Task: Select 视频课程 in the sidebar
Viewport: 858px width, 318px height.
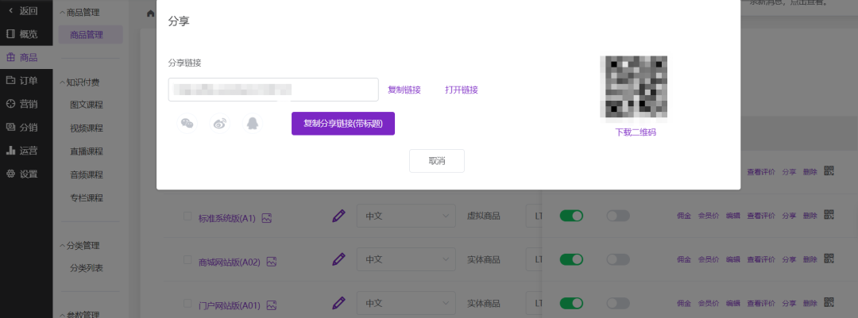Action: (x=87, y=128)
